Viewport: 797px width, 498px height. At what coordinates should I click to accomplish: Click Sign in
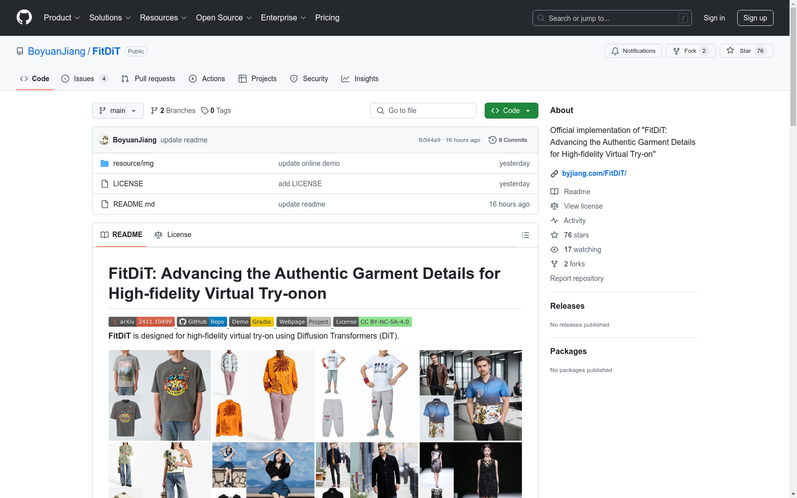pyautogui.click(x=714, y=18)
